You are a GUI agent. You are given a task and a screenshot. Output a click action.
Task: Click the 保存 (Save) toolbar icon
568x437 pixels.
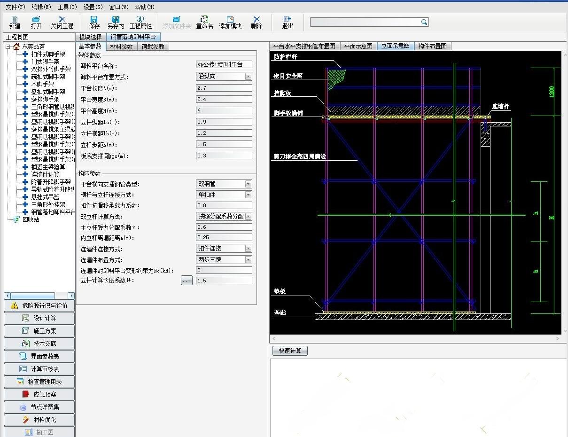94,22
